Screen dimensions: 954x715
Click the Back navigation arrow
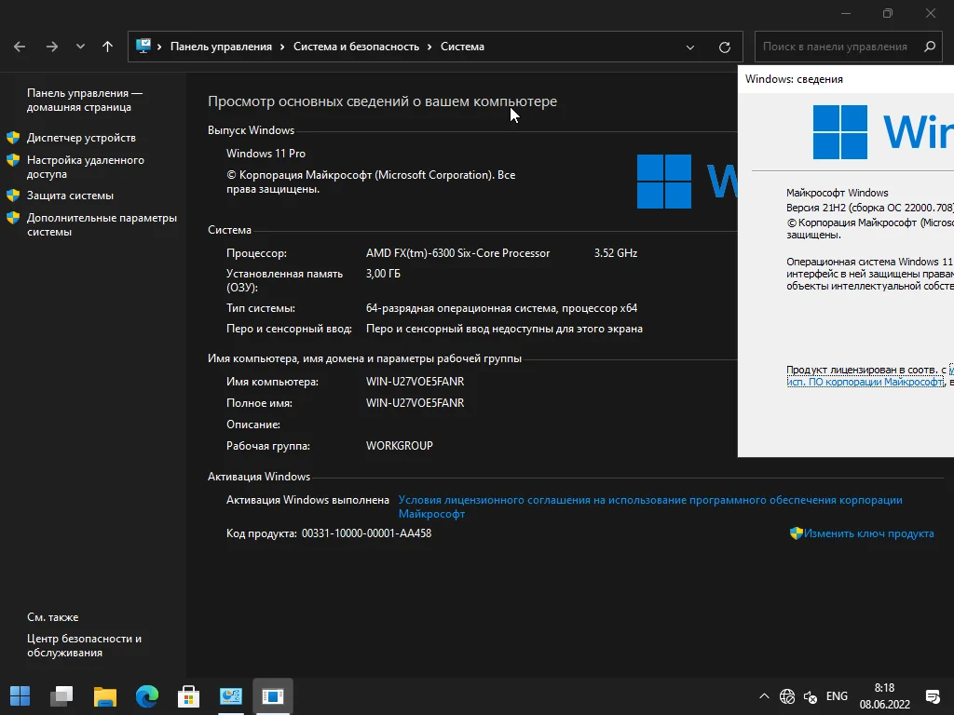[x=20, y=47]
